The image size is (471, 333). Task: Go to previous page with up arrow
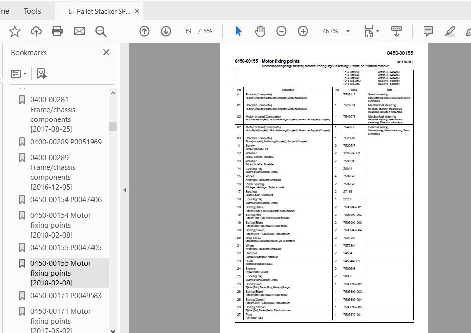point(144,31)
